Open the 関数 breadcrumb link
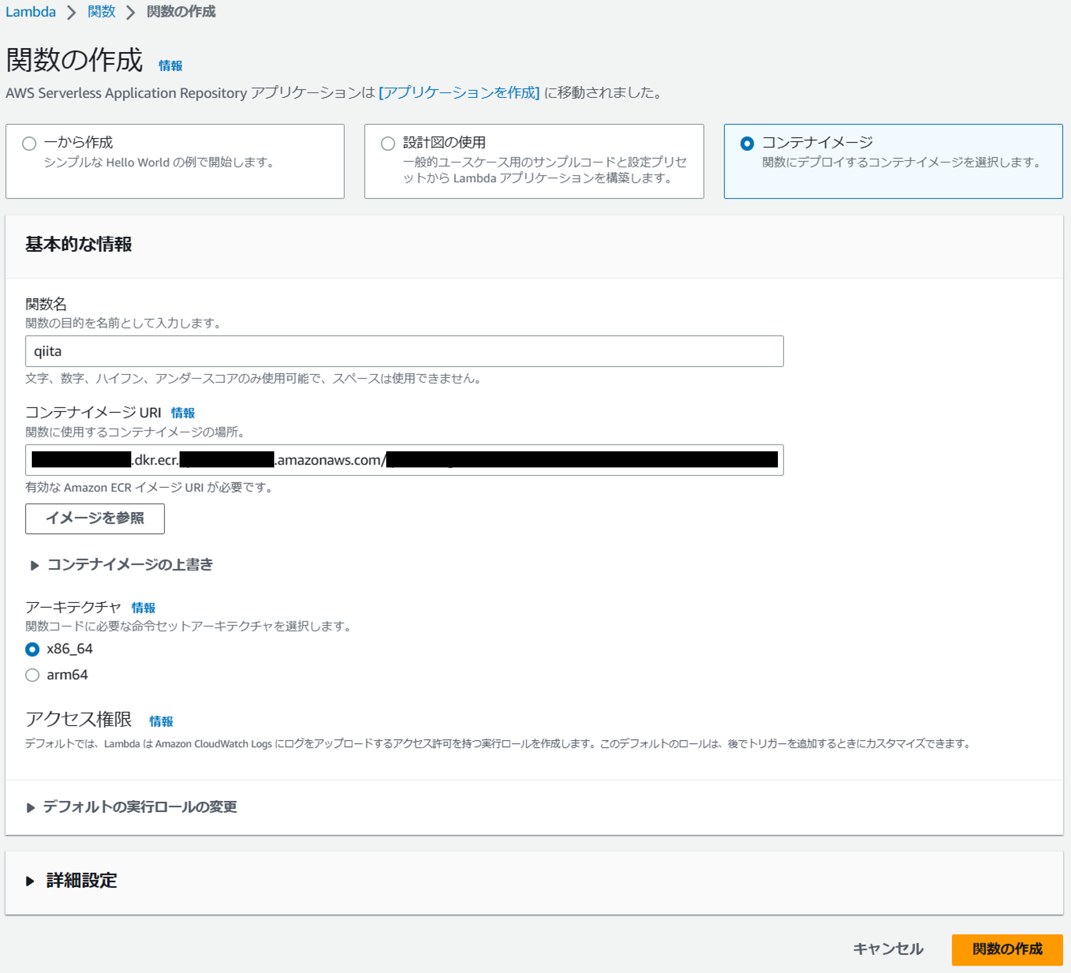 point(101,12)
